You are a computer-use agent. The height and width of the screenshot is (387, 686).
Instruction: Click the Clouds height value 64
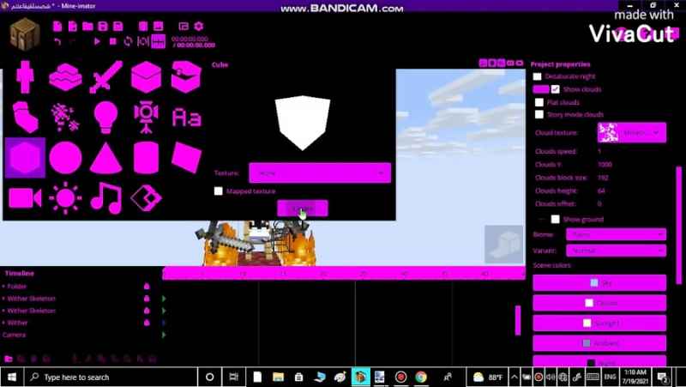click(x=601, y=190)
